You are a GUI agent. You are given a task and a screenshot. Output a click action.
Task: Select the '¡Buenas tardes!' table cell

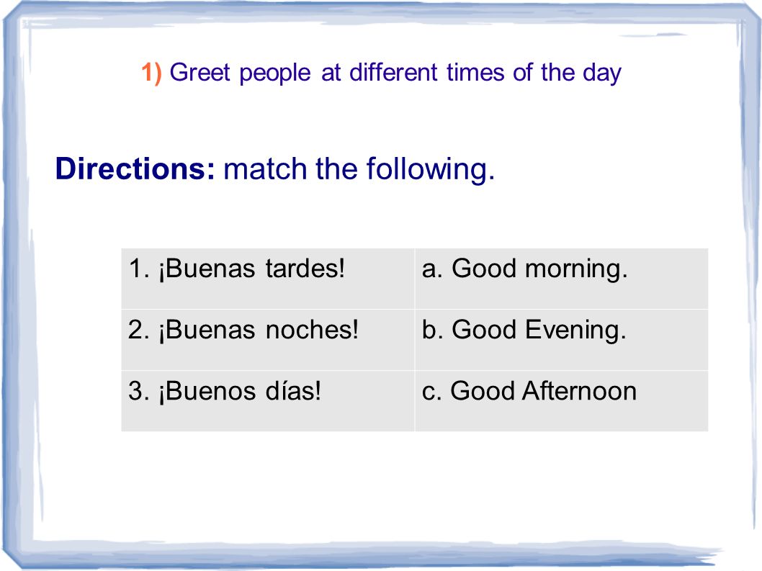pyautogui.click(x=268, y=279)
